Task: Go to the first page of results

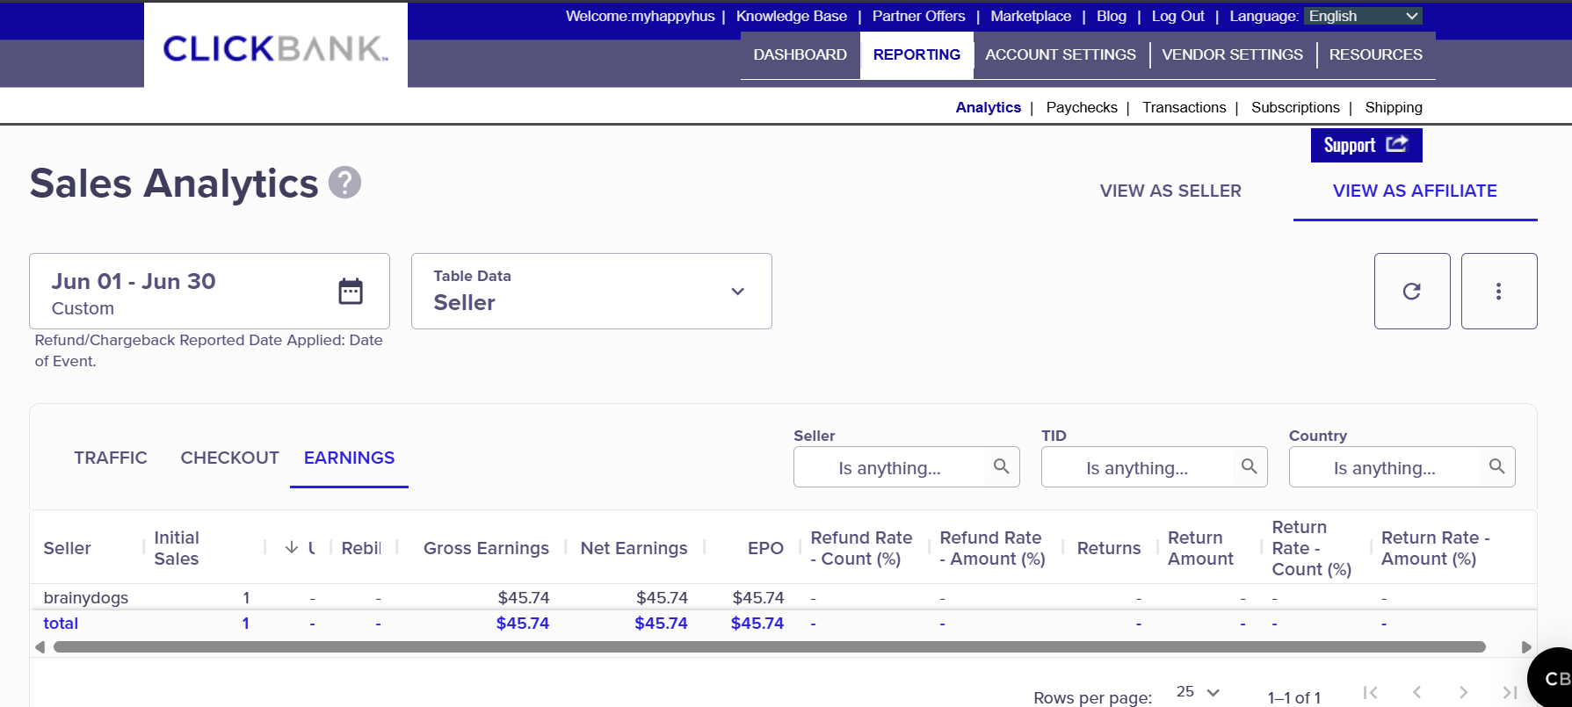Action: point(1370,692)
